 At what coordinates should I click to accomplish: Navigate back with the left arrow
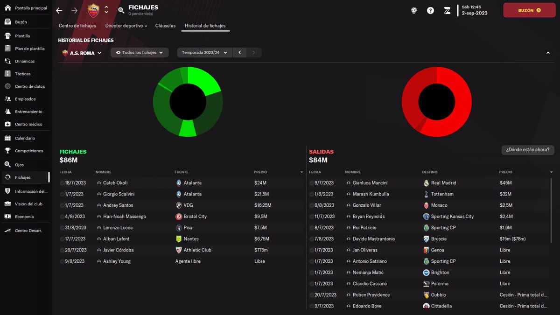tap(59, 10)
